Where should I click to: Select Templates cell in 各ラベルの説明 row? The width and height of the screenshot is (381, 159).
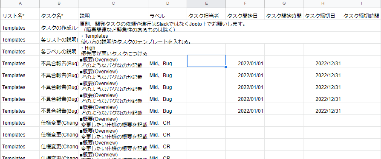point(20,49)
